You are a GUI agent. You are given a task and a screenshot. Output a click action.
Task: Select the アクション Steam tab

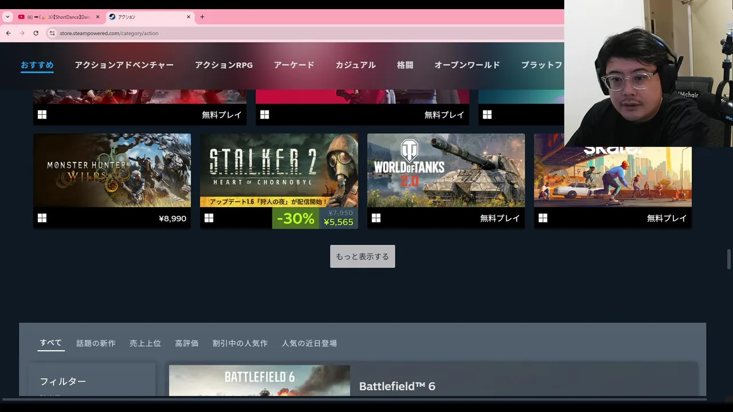tap(149, 17)
